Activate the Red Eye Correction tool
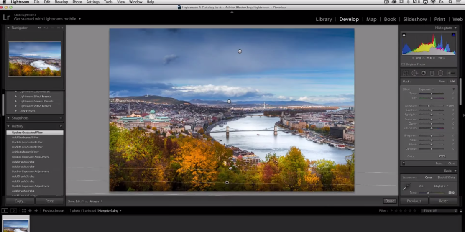 (x=423, y=73)
